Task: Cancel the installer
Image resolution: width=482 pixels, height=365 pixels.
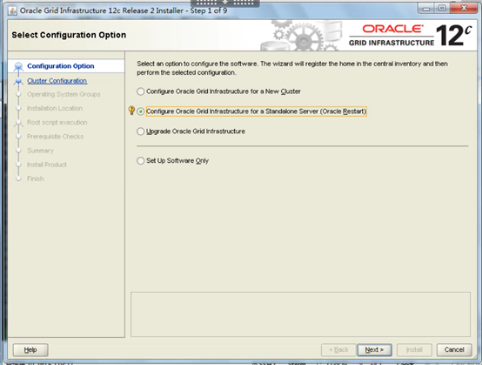Action: (454, 350)
